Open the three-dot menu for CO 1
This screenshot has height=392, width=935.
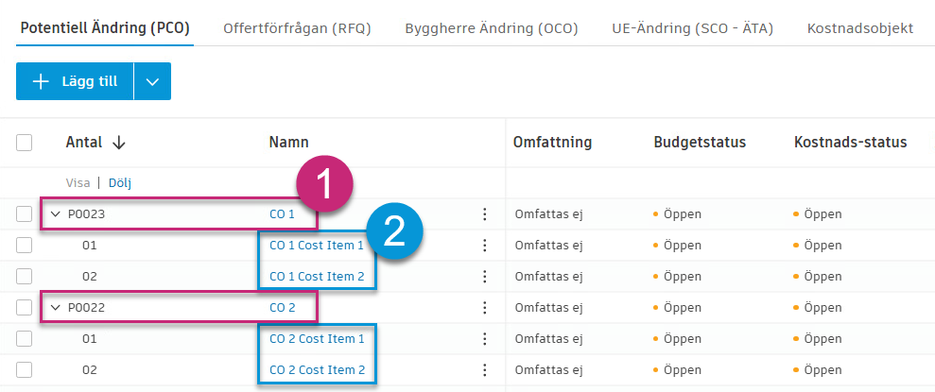485,214
